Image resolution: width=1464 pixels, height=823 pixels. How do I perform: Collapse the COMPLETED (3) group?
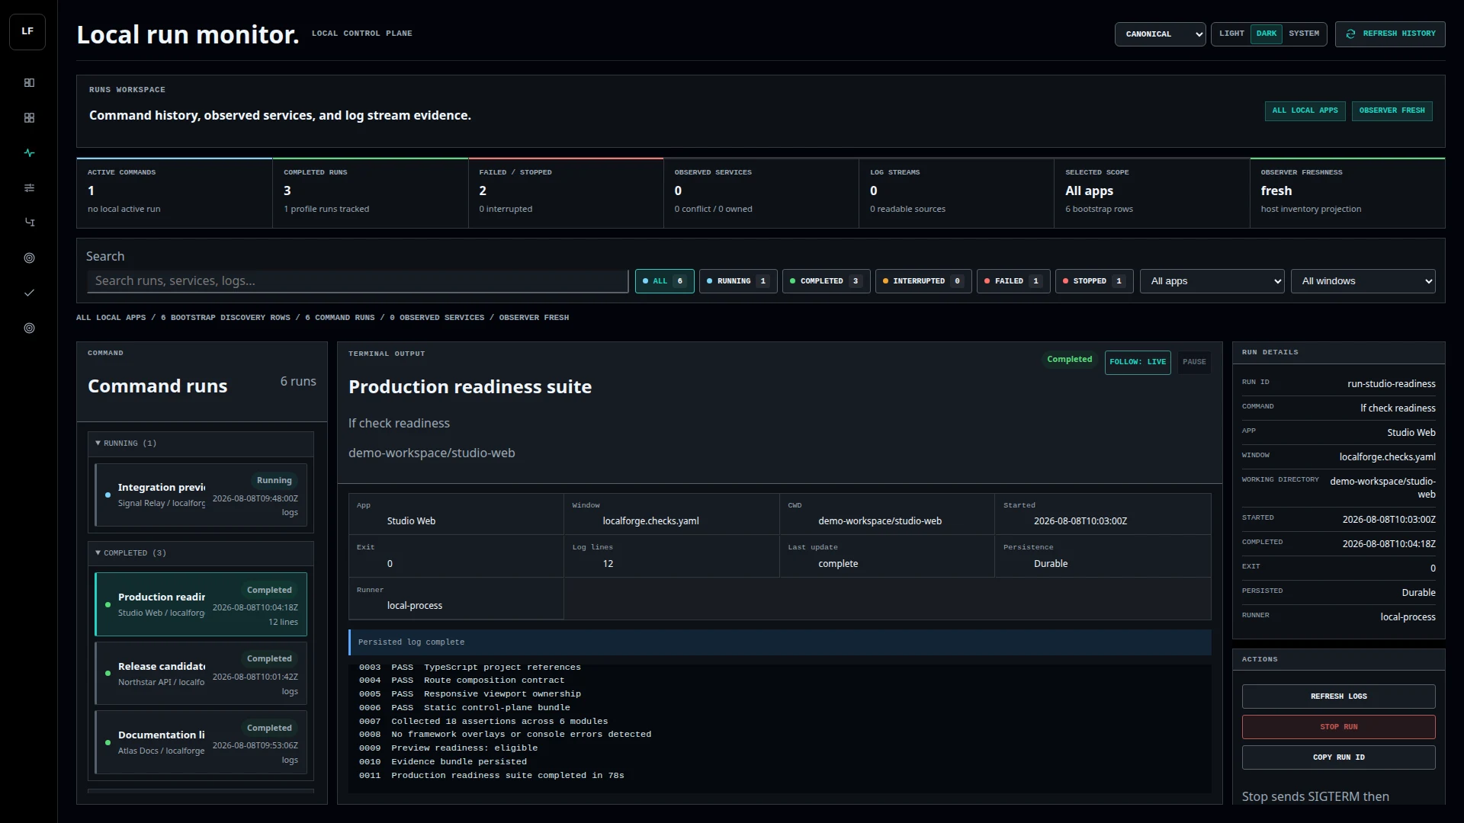[x=201, y=553]
